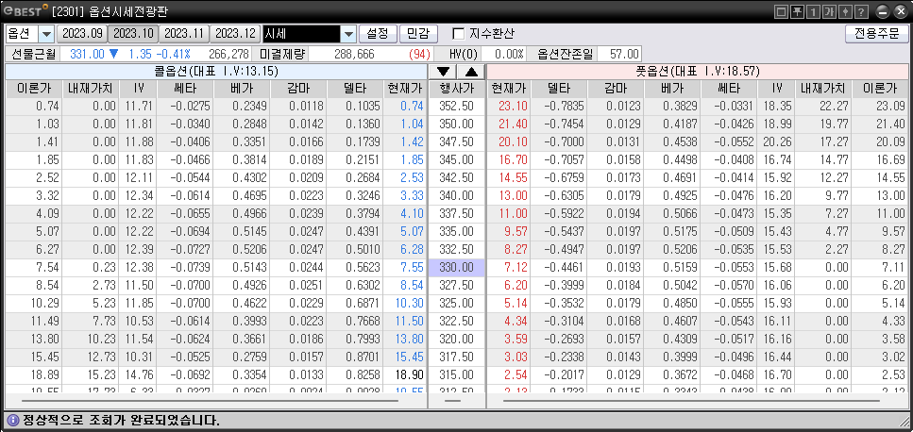Select the 2023.12 expiry month tab

pos(235,34)
